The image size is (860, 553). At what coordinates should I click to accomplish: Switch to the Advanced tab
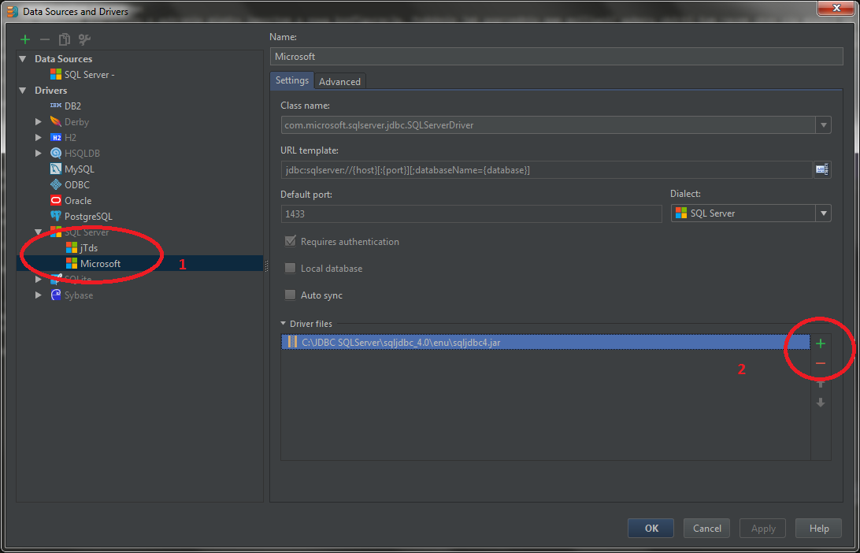pyautogui.click(x=339, y=81)
